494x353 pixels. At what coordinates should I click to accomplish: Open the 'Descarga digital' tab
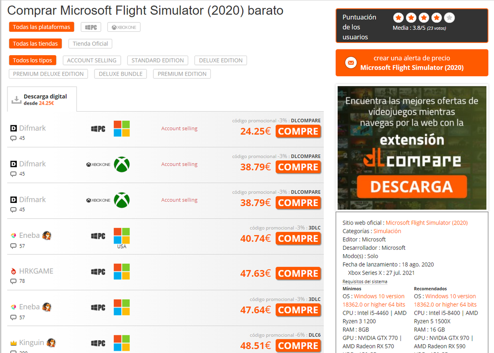tap(42, 99)
